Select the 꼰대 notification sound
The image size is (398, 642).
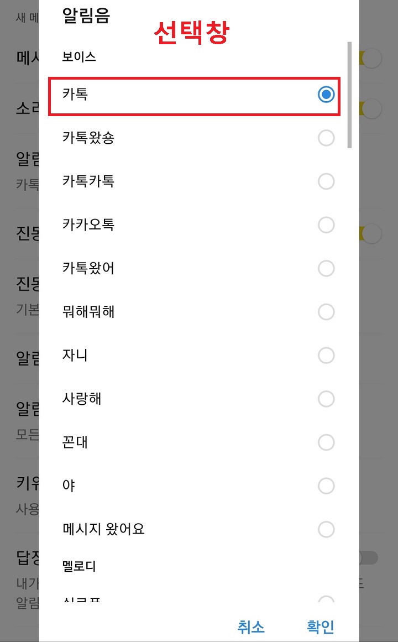[x=193, y=442]
